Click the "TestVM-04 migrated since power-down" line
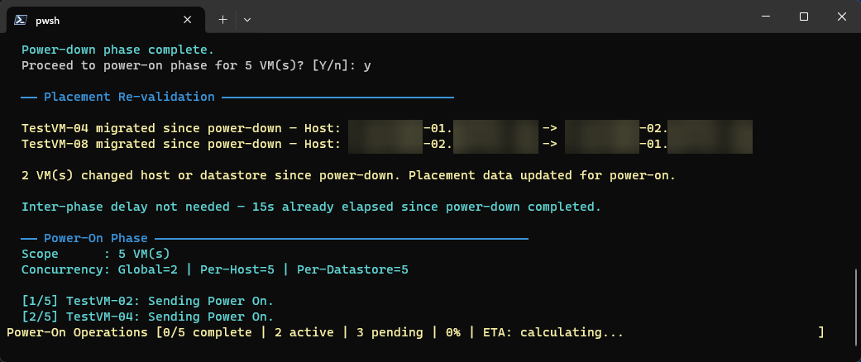Screen dimensions: 861x362 (x=180, y=128)
